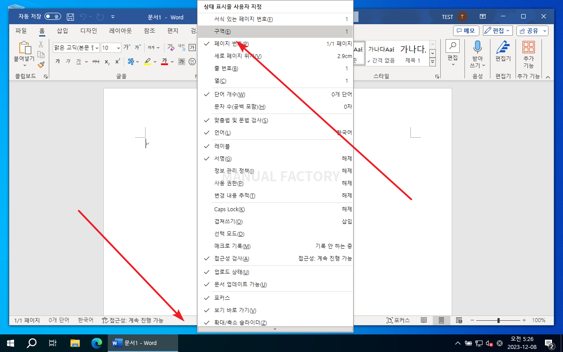This screenshot has height=352, width=563.
Task: Click the character shading gray 가 icon
Action: tap(182, 62)
